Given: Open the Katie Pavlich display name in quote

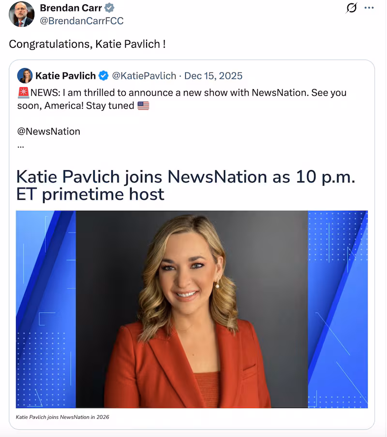Looking at the screenshot, I should click(65, 75).
